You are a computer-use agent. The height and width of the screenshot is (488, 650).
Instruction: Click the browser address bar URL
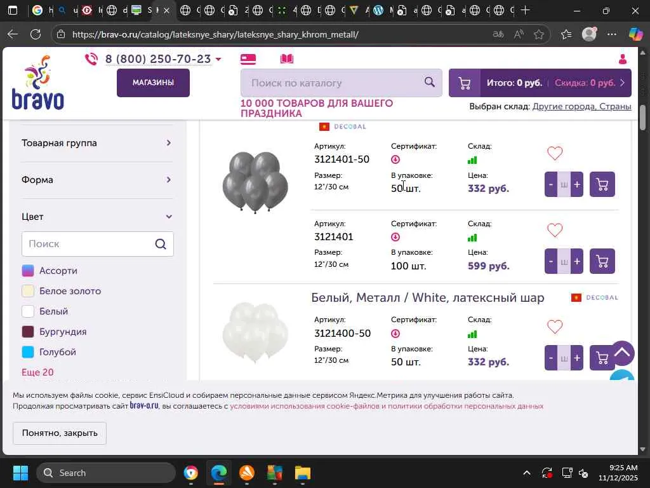point(215,34)
